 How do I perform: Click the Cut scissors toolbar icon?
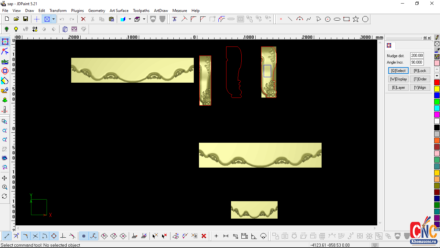point(93,19)
